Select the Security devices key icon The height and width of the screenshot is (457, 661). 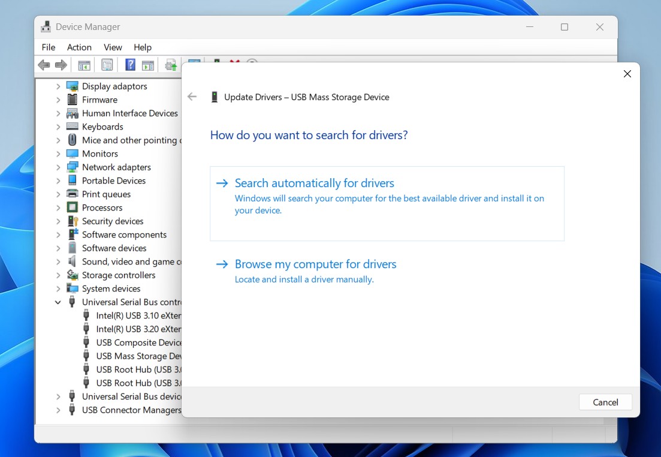coord(73,221)
